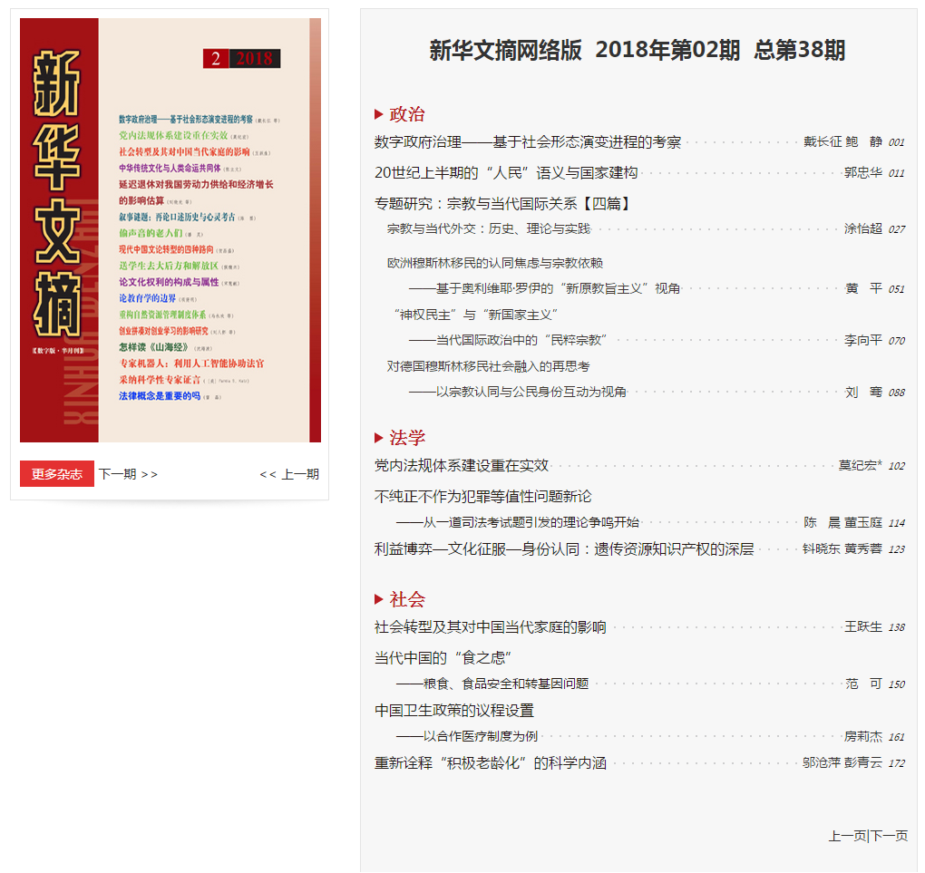The image size is (925, 873).
Task: Click author name 戴长征 鲍静
Action: point(843,142)
